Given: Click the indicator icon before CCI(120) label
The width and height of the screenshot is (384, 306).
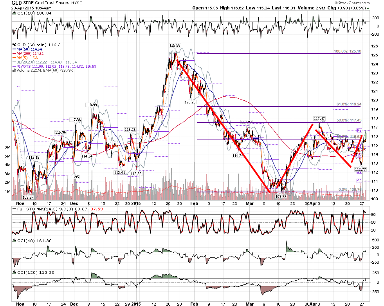Looking at the screenshot, I should [14, 272].
